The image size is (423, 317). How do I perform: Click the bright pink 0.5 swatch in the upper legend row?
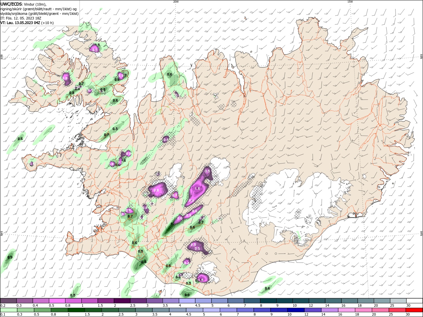coord(57,301)
